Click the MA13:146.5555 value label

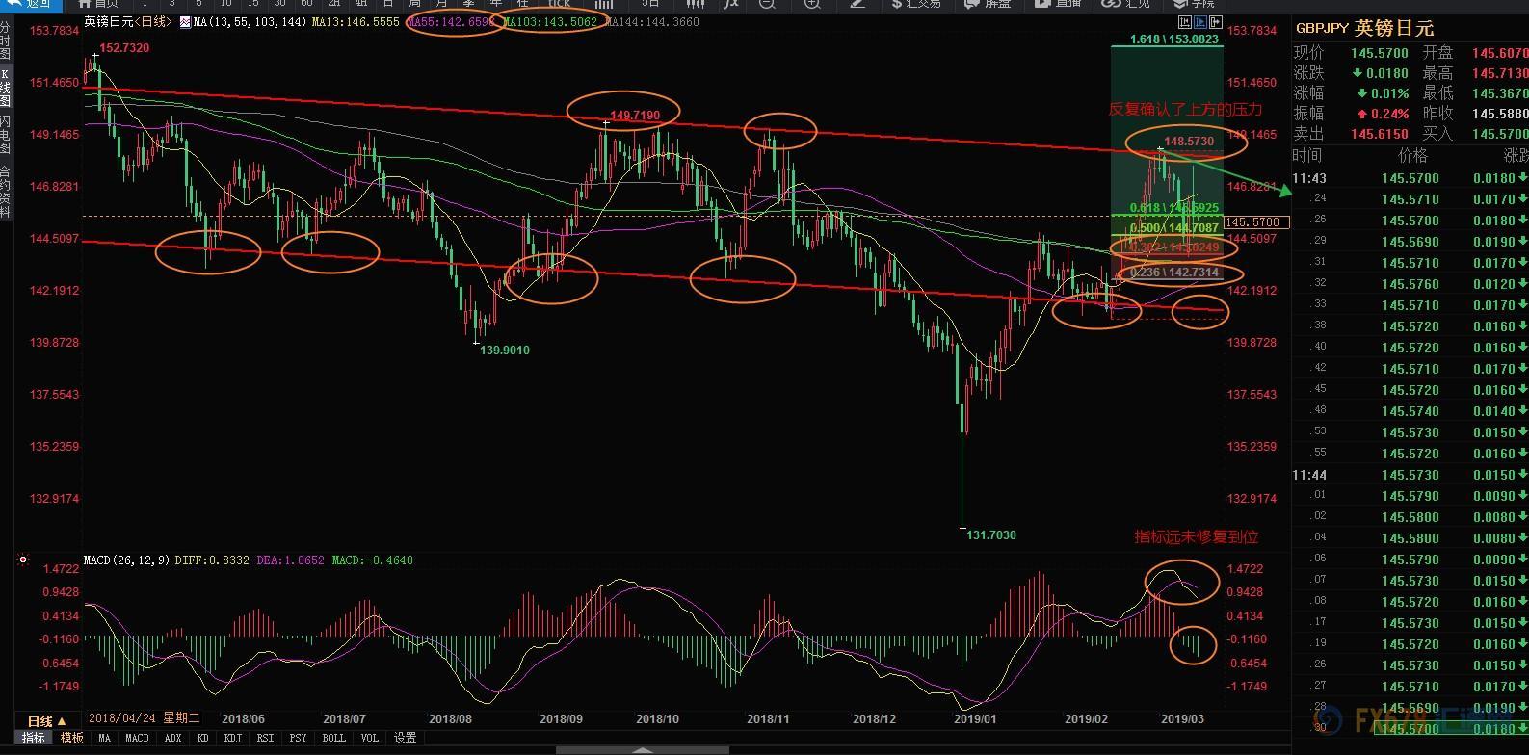(x=356, y=21)
